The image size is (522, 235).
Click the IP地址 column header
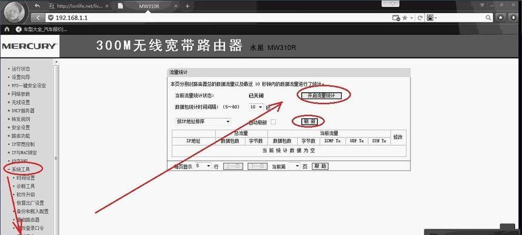tap(193, 141)
